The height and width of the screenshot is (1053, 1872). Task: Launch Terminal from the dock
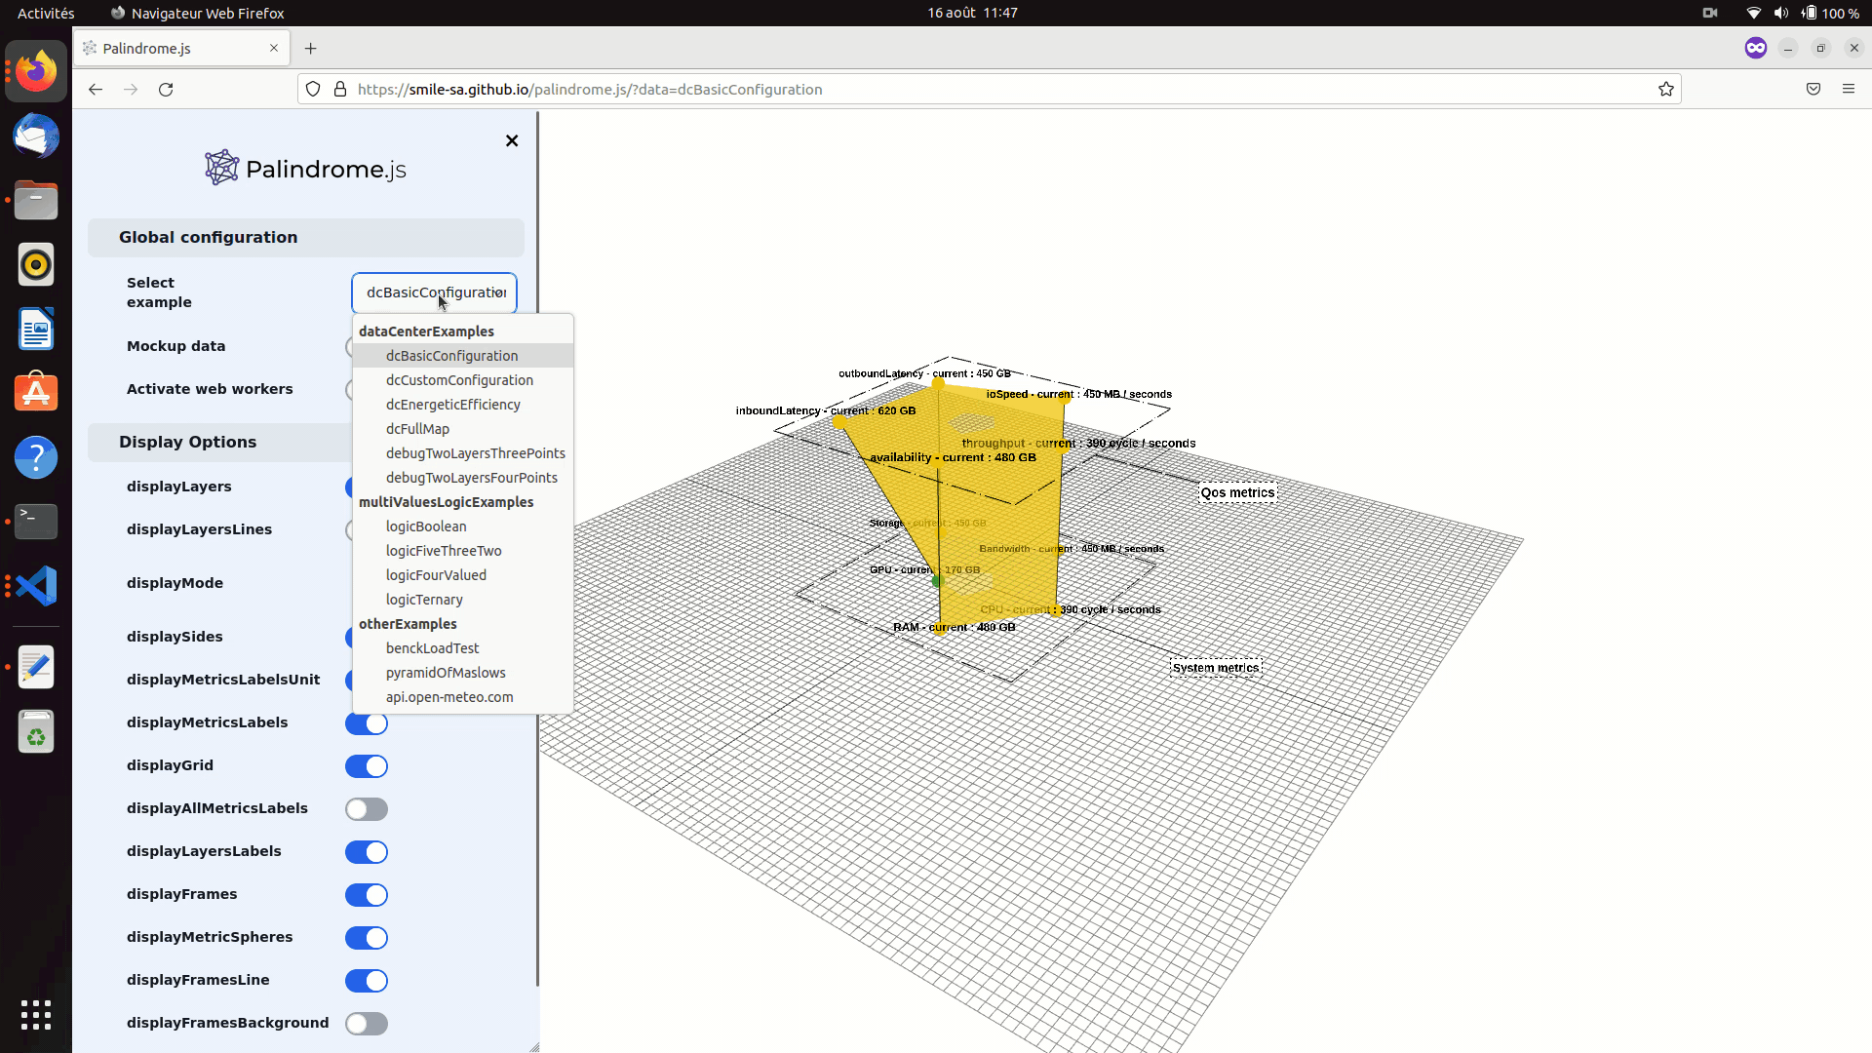pyautogui.click(x=36, y=522)
